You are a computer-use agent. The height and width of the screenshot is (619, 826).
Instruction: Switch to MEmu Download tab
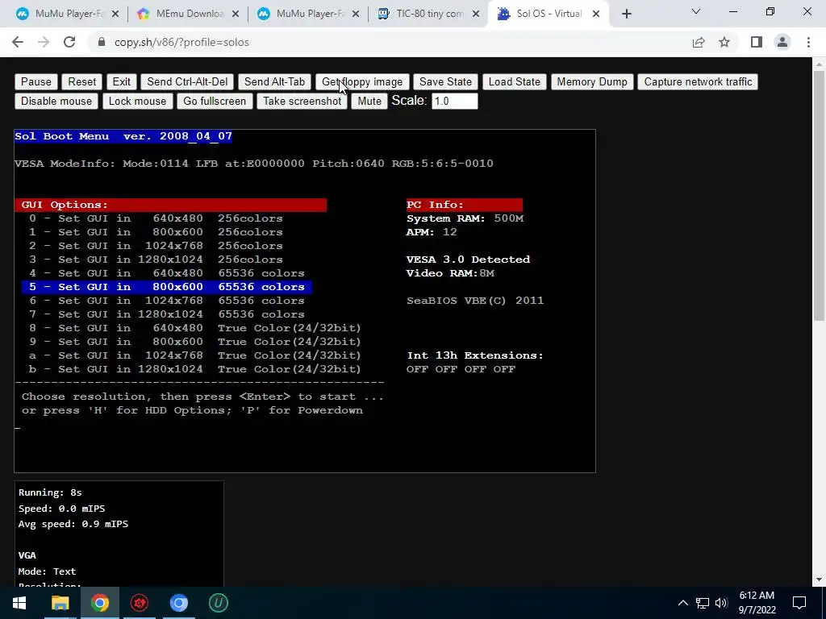pyautogui.click(x=189, y=14)
